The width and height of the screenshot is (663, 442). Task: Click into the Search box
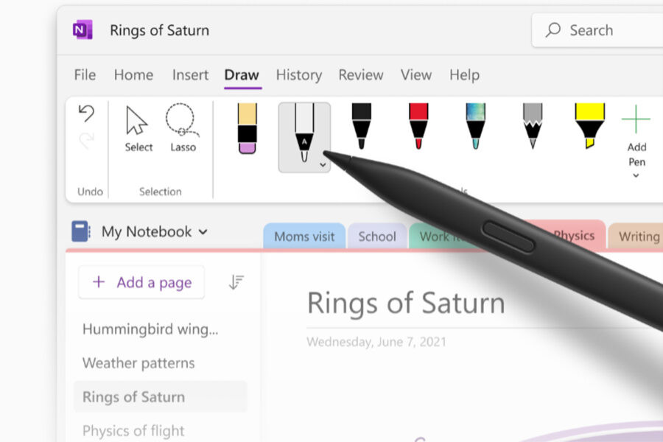coord(597,30)
